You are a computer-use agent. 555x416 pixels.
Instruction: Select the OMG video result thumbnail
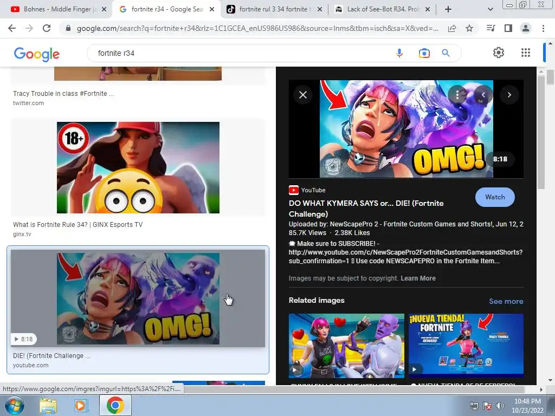tap(138, 298)
